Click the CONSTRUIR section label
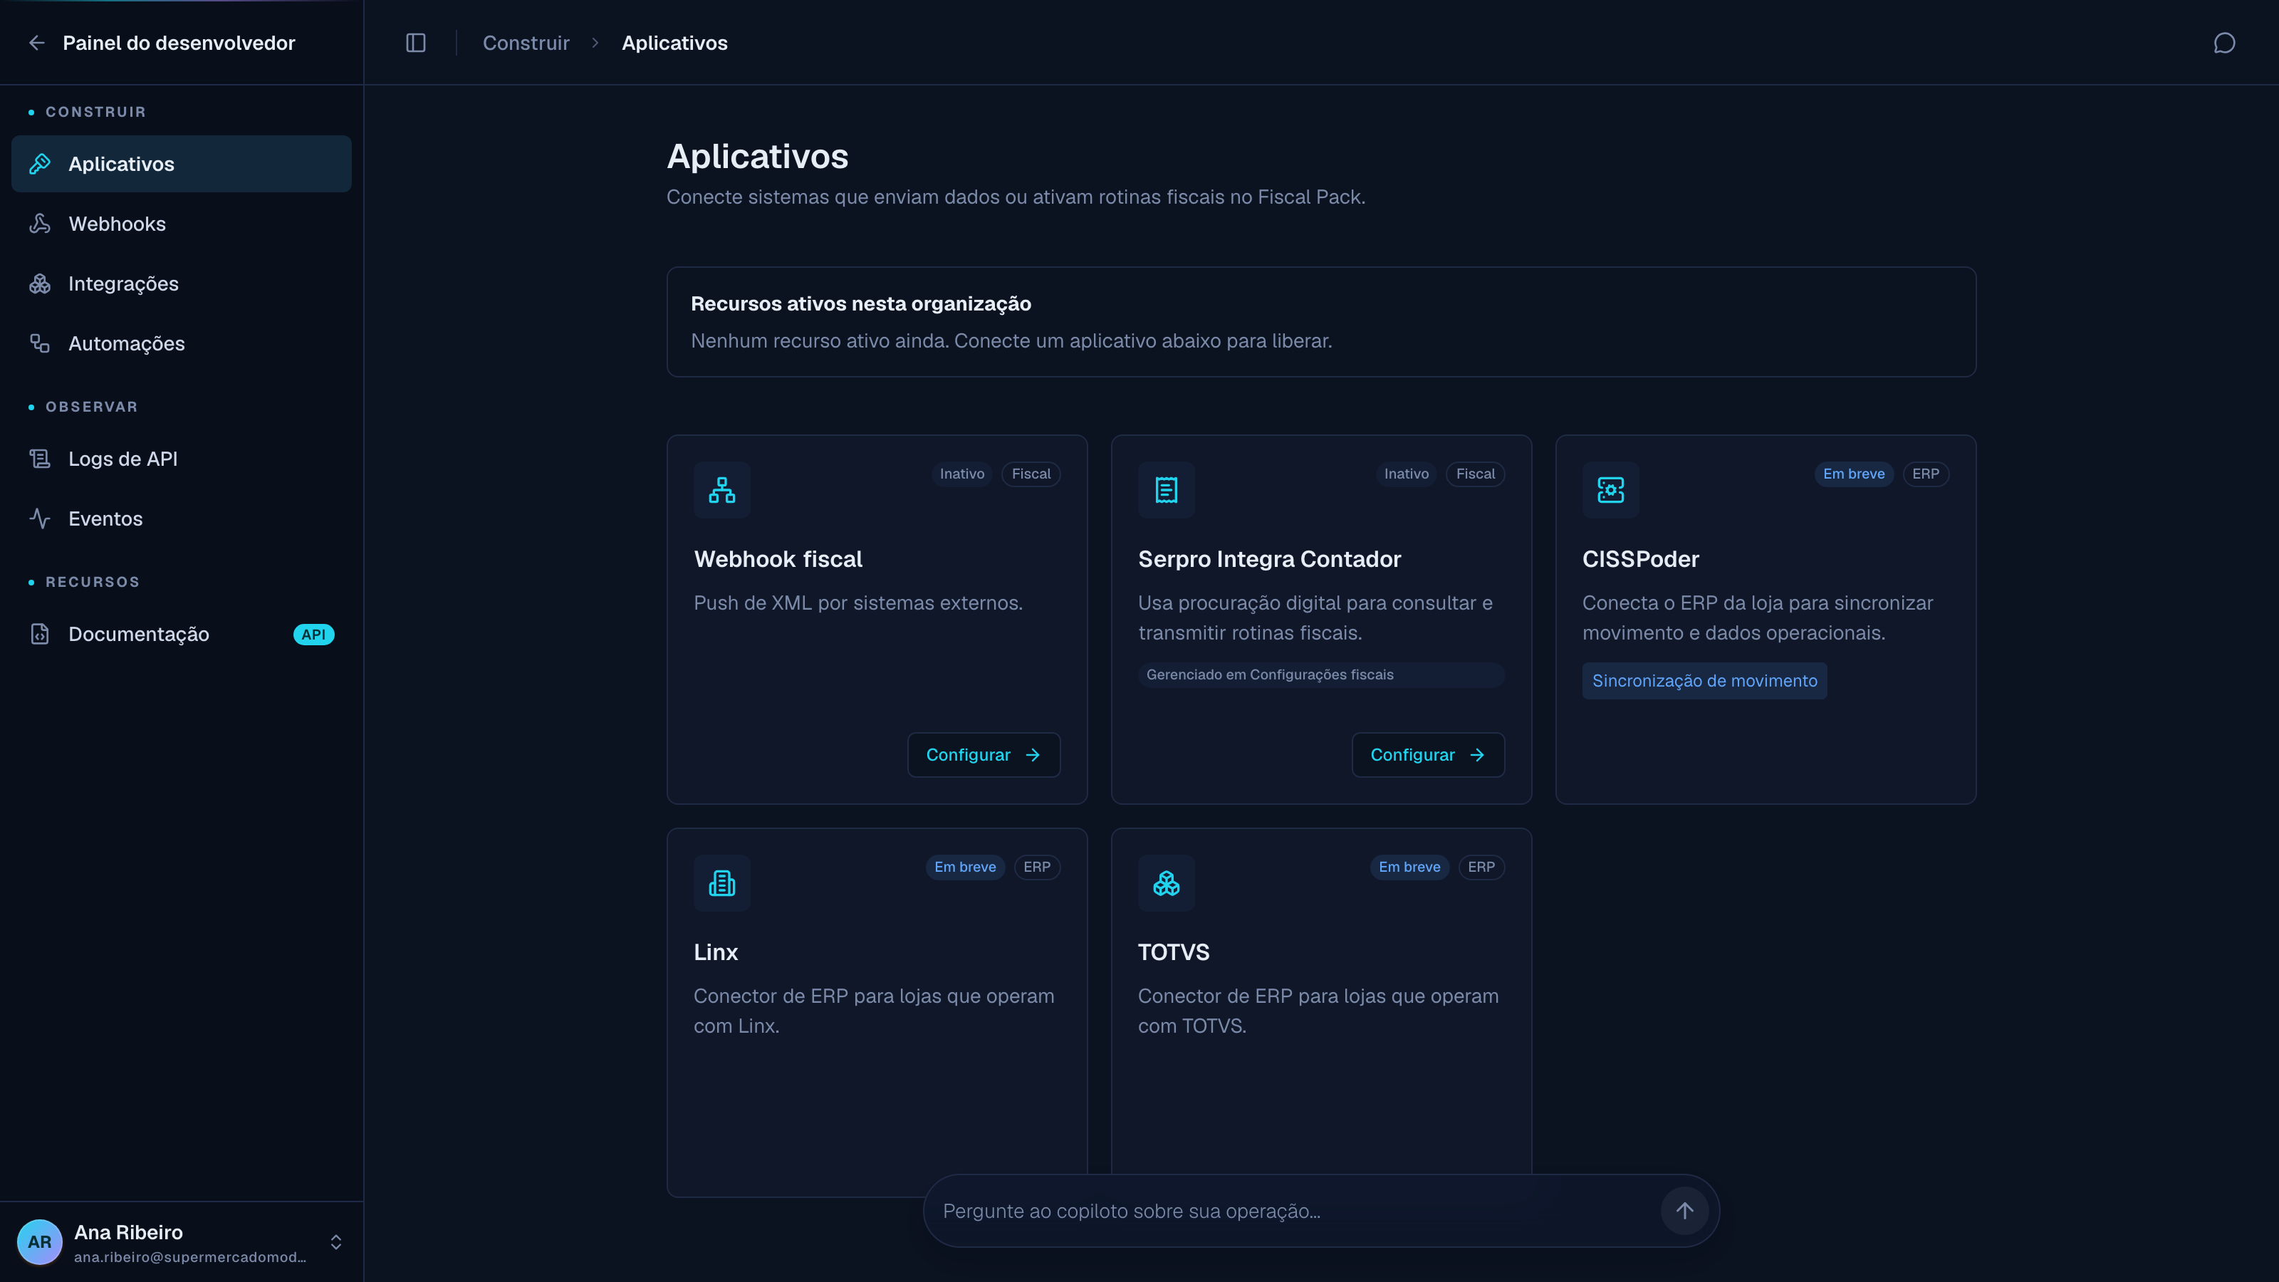The image size is (2279, 1282). click(x=95, y=112)
